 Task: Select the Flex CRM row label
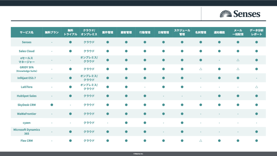(x=27, y=141)
